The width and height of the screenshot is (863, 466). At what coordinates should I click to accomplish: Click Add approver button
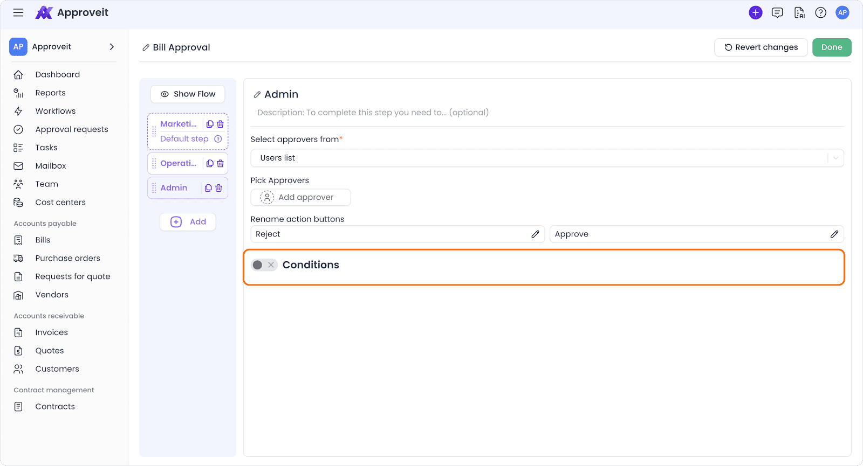pyautogui.click(x=300, y=197)
